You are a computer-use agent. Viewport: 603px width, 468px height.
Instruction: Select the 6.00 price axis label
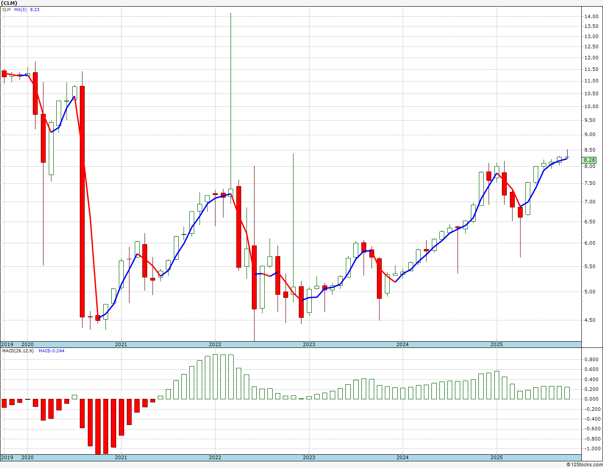pos(590,243)
